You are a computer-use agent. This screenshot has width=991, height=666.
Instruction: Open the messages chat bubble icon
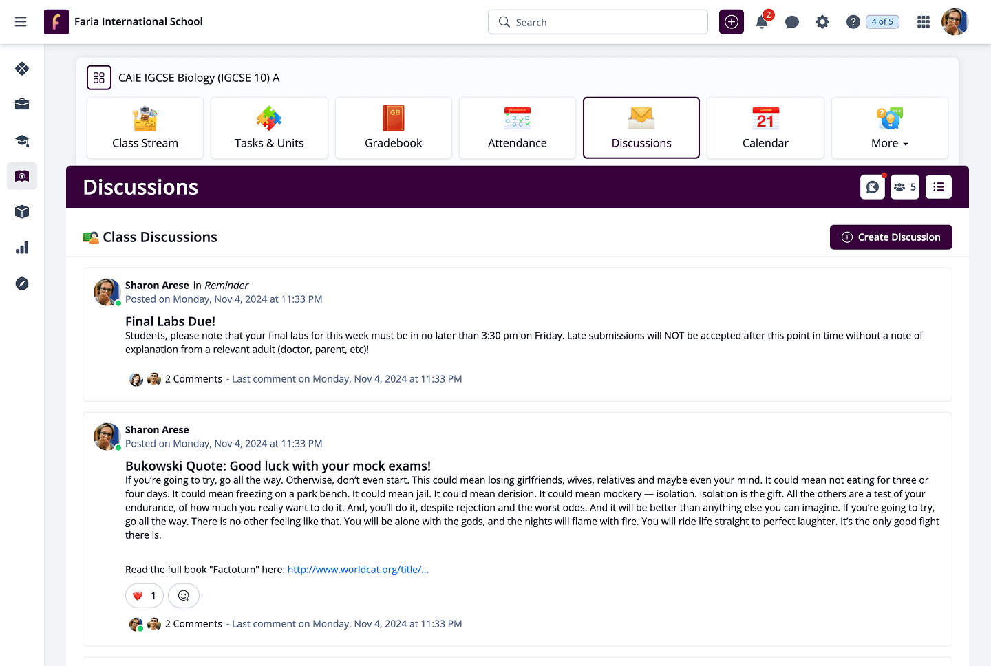(x=792, y=22)
